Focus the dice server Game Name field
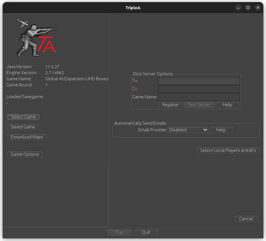The image size is (266, 241). click(199, 97)
